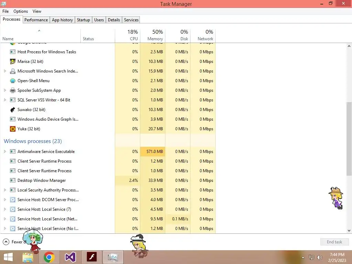Click the Open-Shell Menu process icon

(x=13, y=80)
